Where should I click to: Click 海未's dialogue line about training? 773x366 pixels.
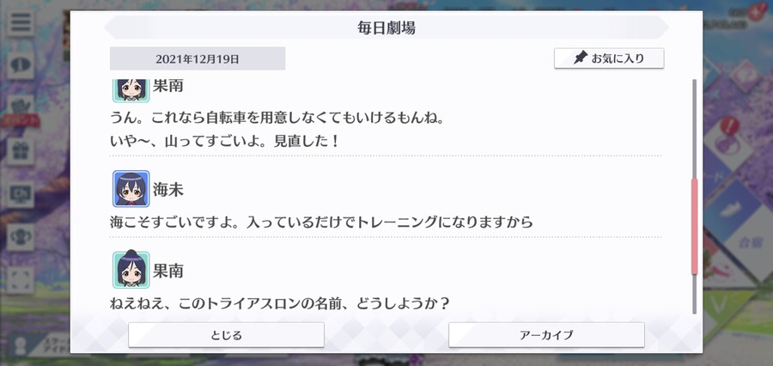coord(321,222)
